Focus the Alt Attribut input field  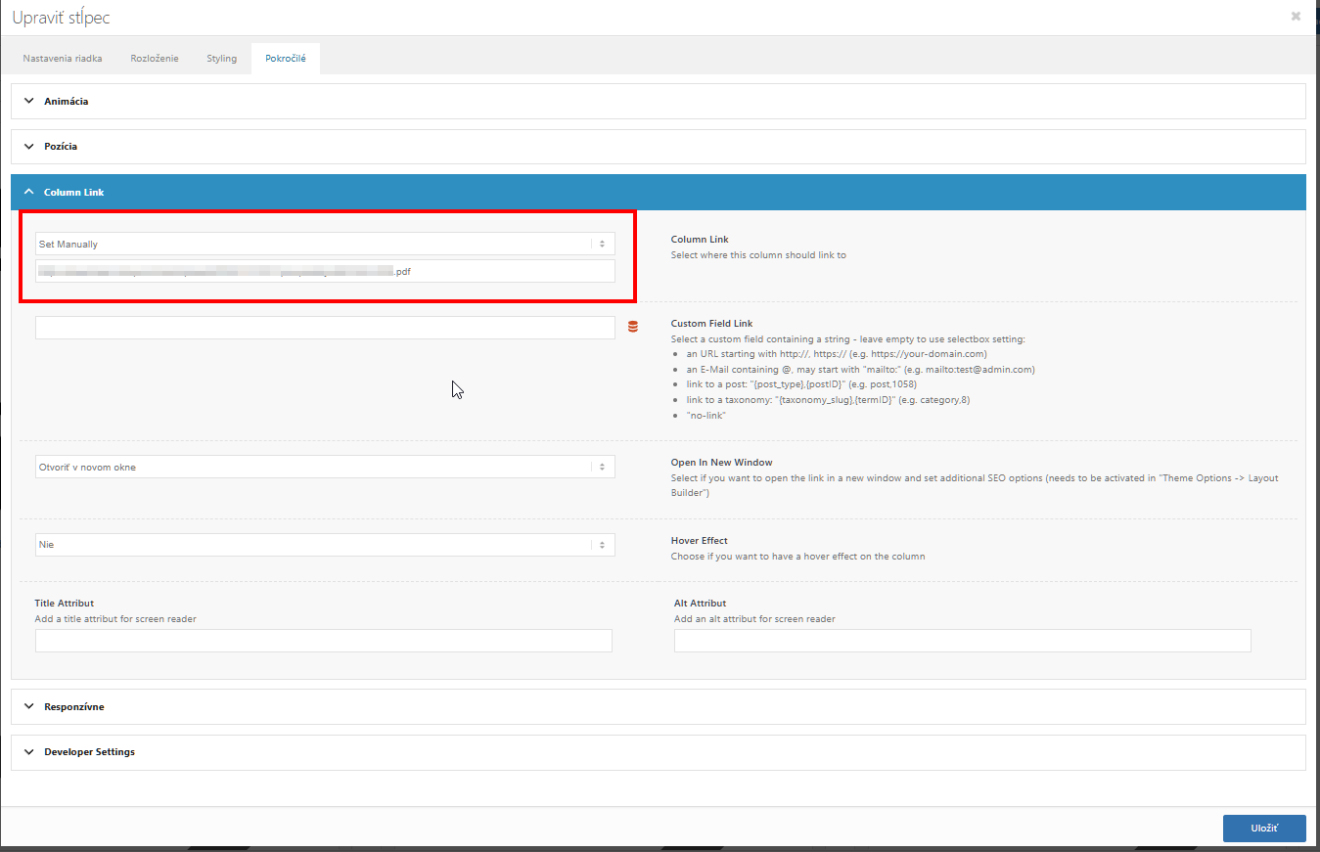[963, 641]
